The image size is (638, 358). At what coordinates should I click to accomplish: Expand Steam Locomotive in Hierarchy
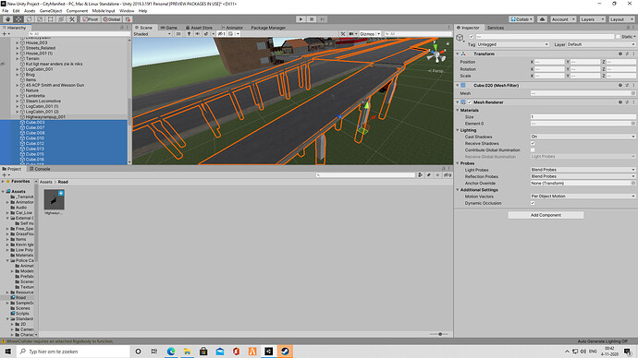(x=18, y=101)
